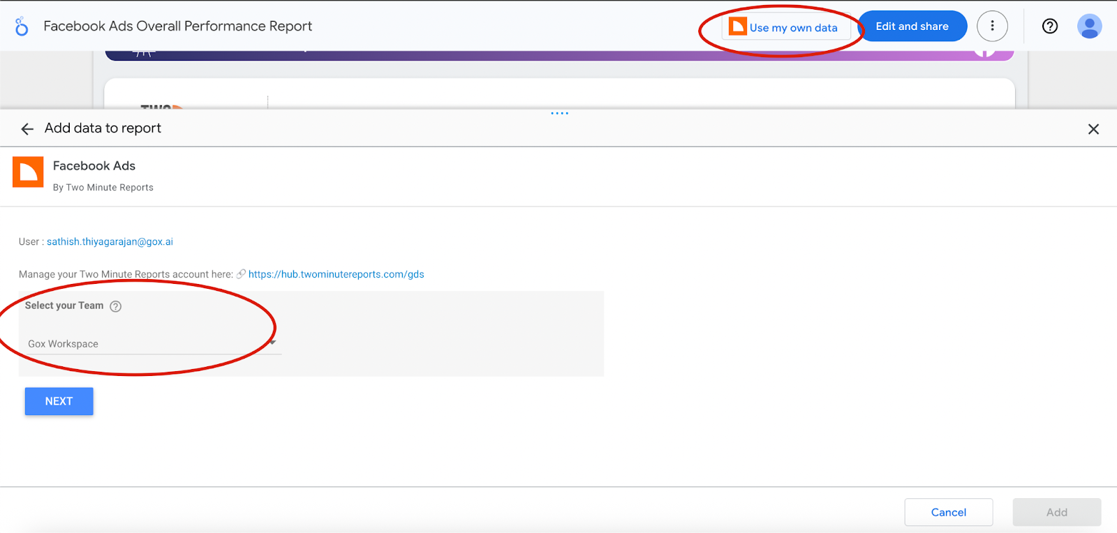
Task: Open the sathish.thiyagarajan@gox.ai user link
Action: coord(110,242)
